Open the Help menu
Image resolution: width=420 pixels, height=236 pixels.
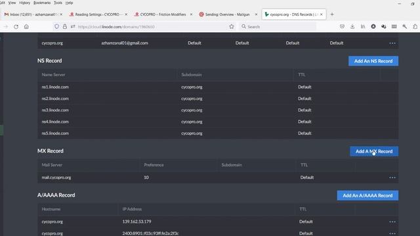69,3
